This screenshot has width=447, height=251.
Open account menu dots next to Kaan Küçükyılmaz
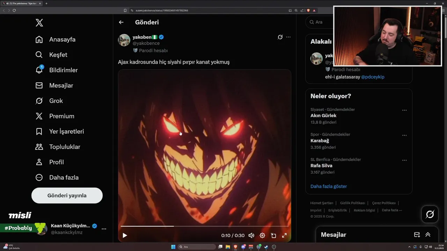click(104, 229)
